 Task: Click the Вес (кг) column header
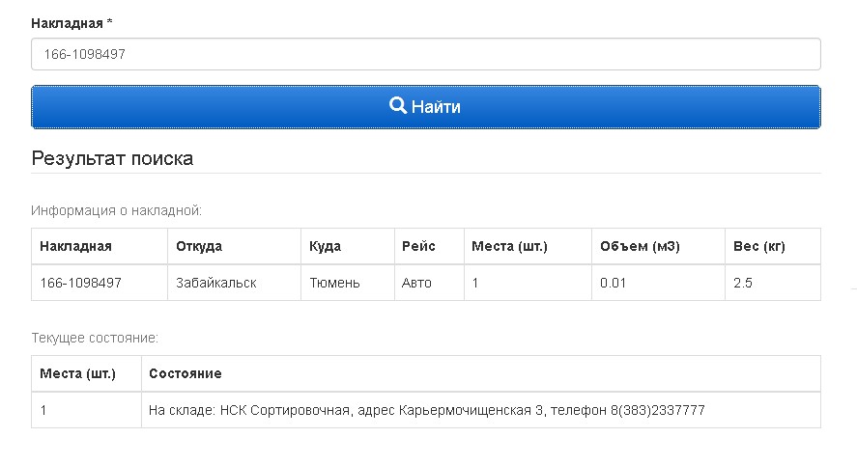click(x=759, y=246)
